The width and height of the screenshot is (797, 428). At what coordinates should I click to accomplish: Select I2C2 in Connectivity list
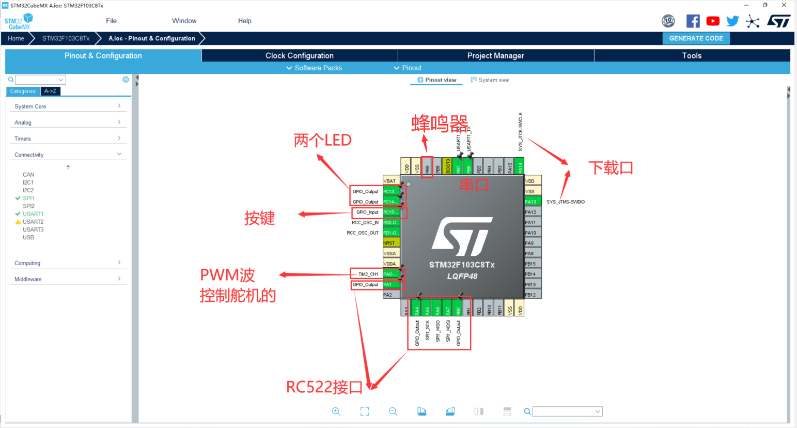click(28, 190)
